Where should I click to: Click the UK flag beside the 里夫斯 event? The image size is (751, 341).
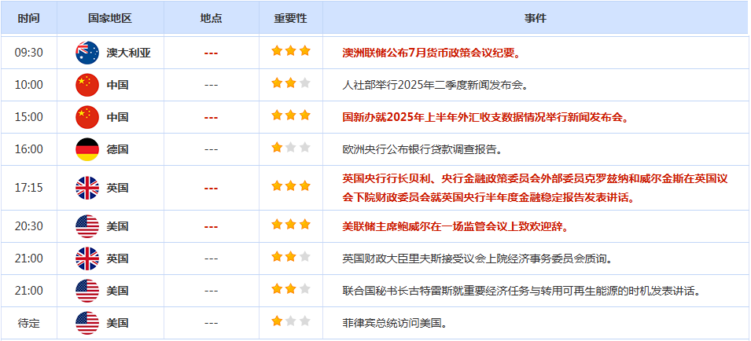pyautogui.click(x=87, y=258)
